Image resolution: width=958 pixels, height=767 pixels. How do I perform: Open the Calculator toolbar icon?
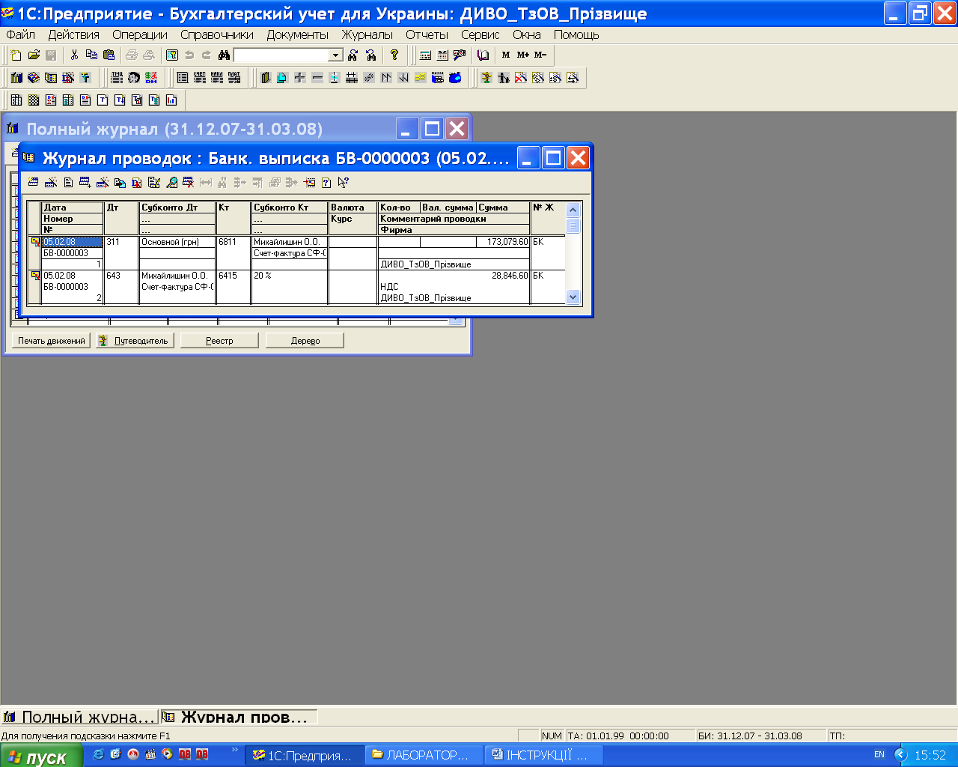tap(425, 55)
